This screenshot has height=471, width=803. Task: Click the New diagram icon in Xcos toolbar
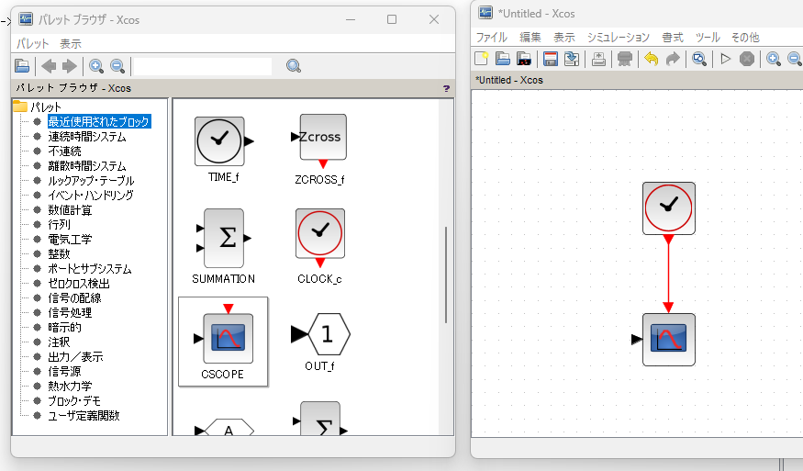point(482,59)
